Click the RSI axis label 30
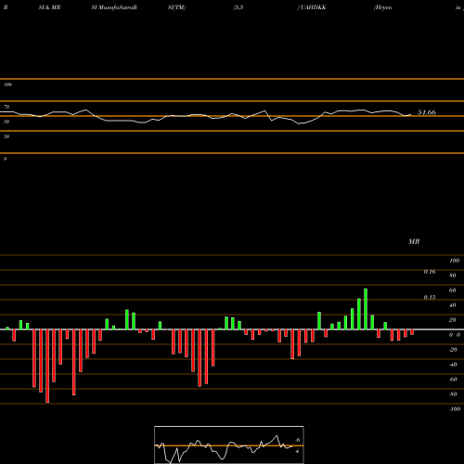Image resolution: width=464 pixels, height=464 pixels. point(6,136)
